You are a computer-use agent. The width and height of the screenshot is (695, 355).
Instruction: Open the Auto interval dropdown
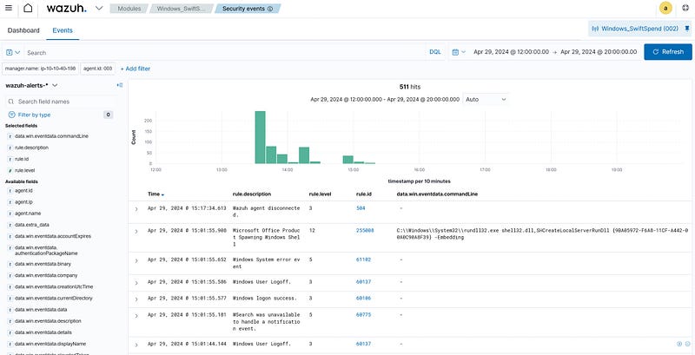[x=486, y=100]
